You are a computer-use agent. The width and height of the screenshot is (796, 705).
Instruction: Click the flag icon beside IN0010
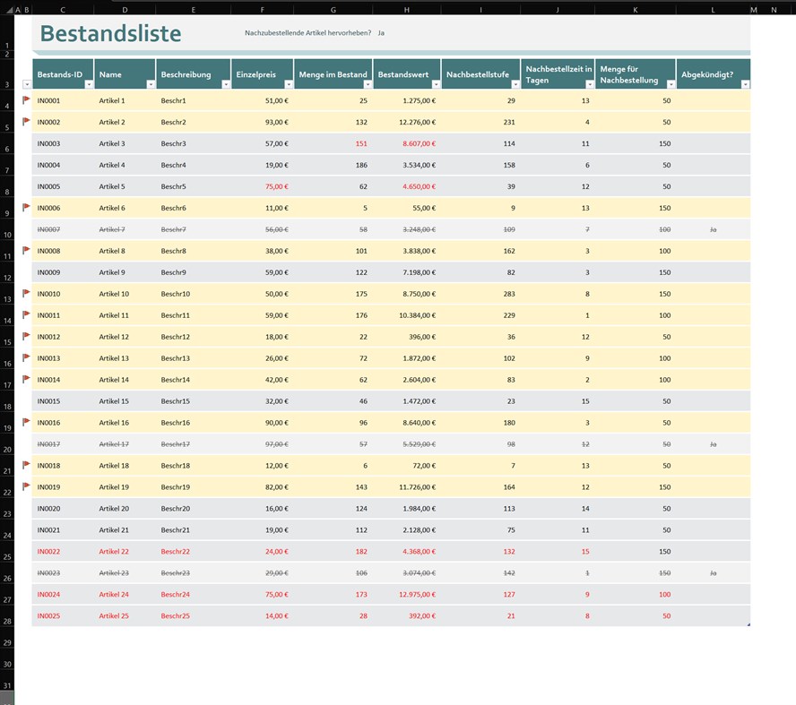pyautogui.click(x=26, y=293)
